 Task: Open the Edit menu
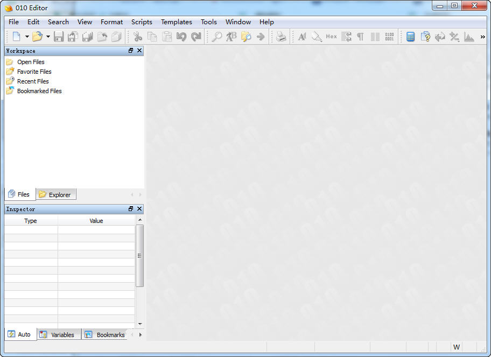[x=33, y=22]
